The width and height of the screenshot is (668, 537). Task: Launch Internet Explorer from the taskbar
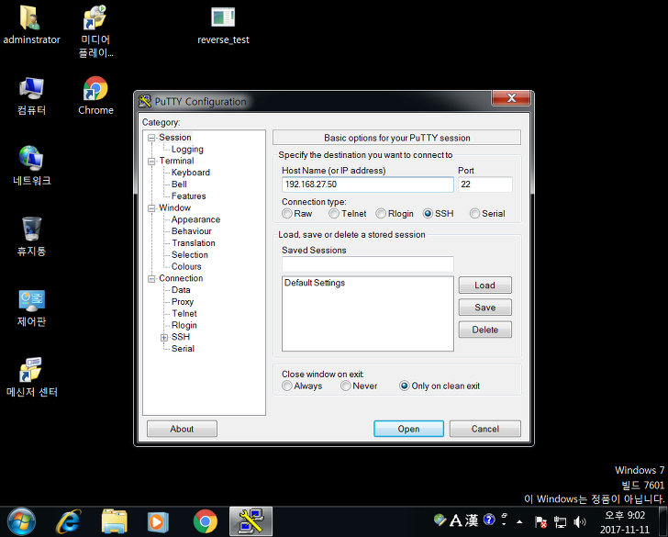[69, 520]
